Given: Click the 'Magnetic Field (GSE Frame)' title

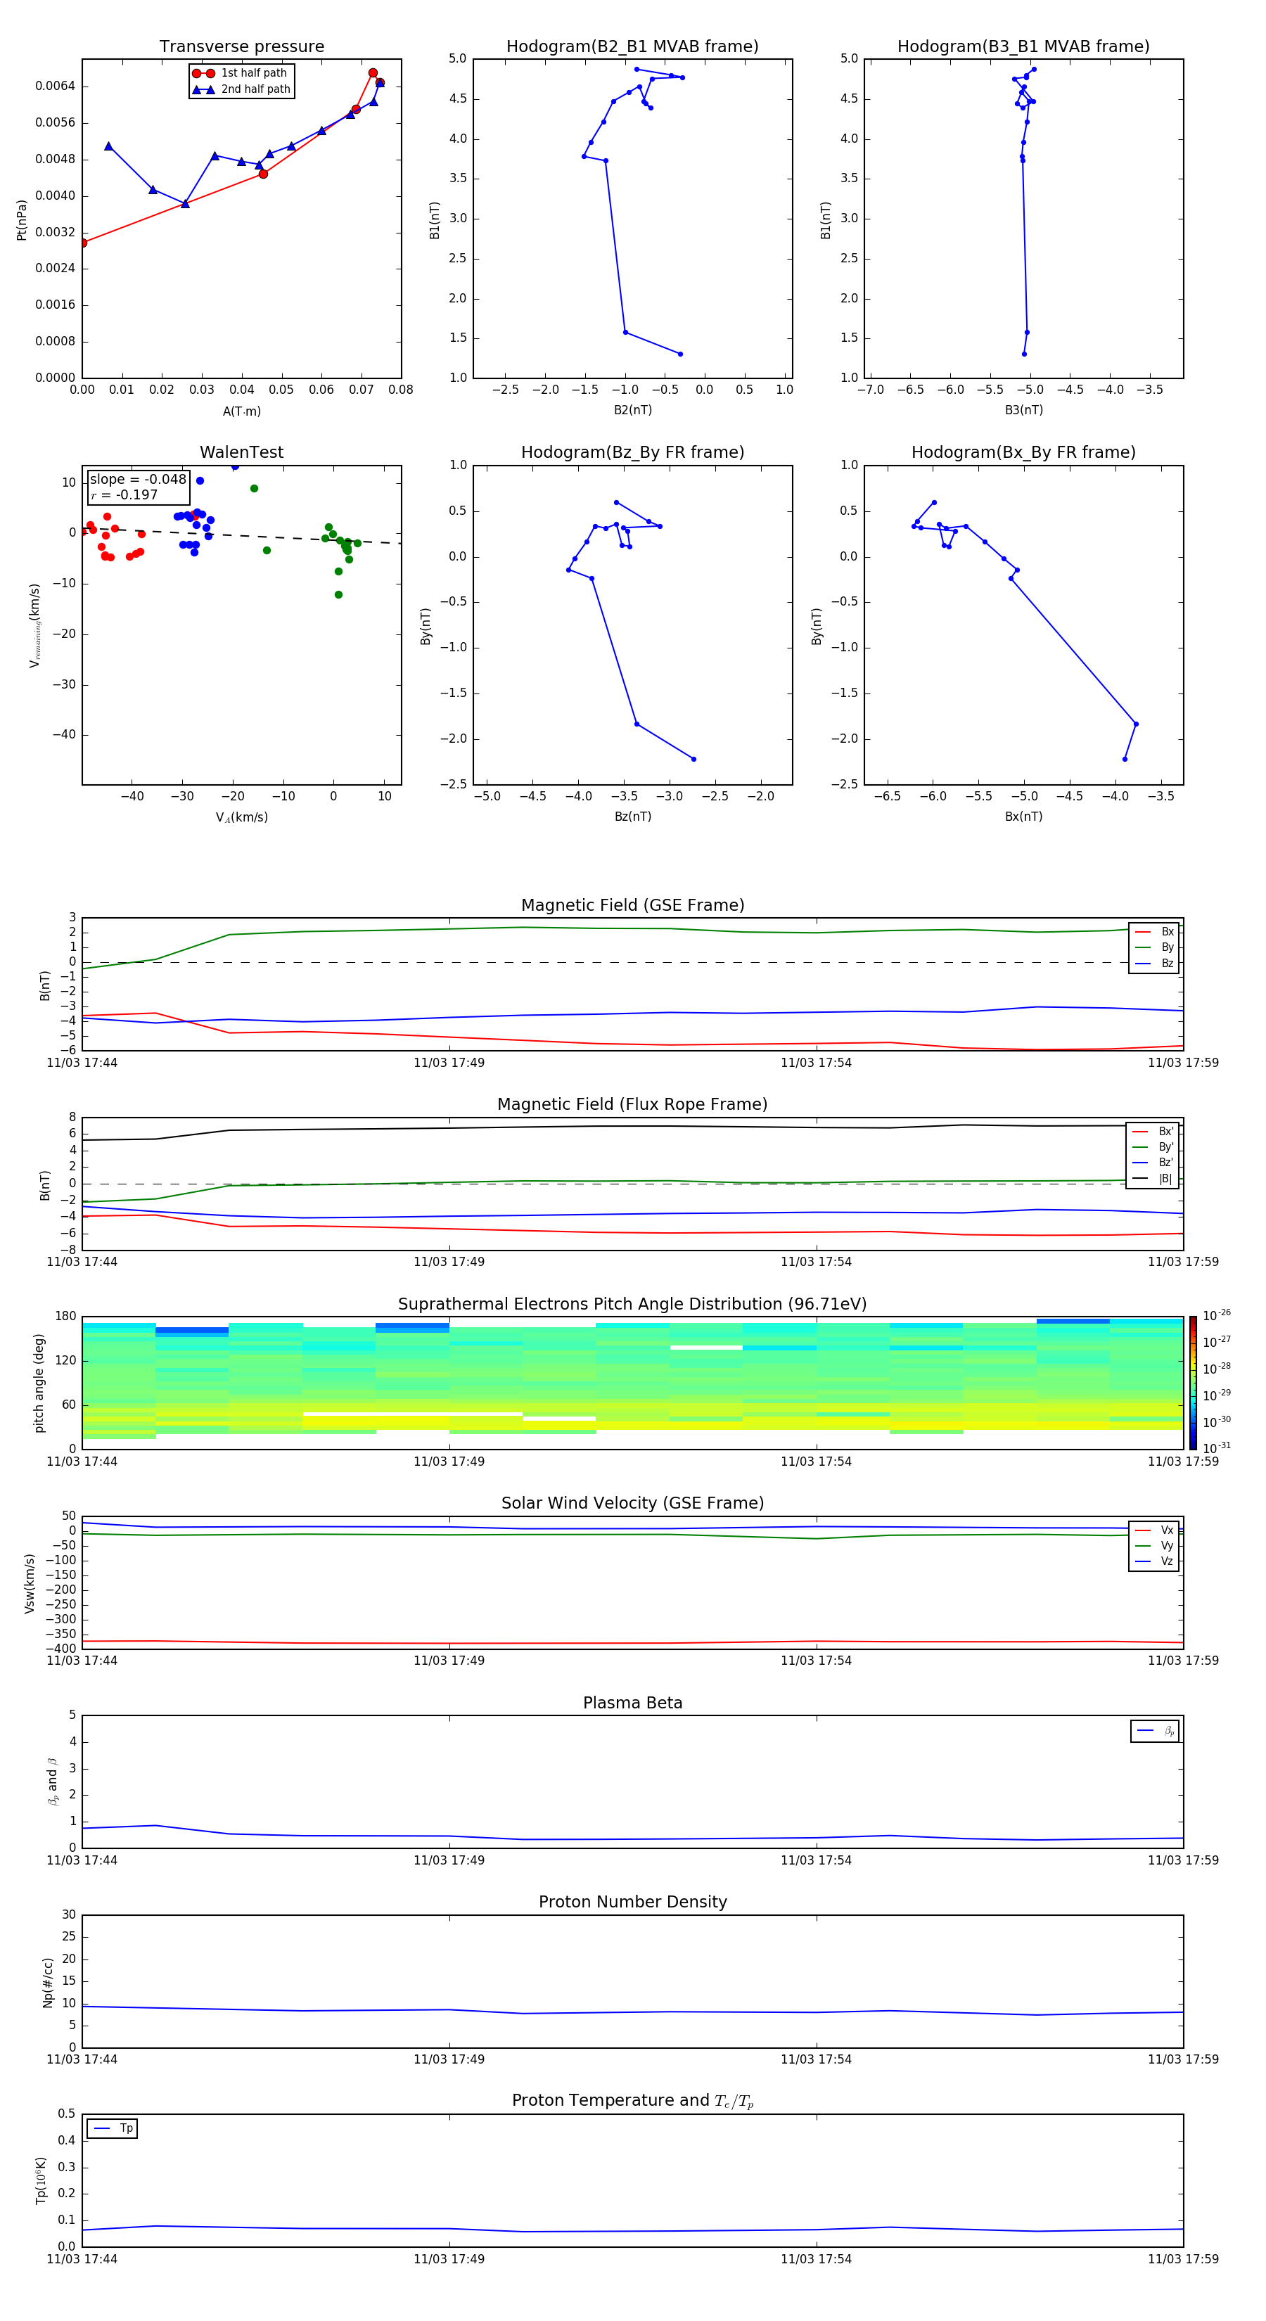Looking at the screenshot, I should click(x=632, y=905).
